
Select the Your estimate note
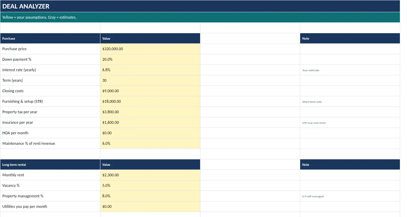(350, 70)
